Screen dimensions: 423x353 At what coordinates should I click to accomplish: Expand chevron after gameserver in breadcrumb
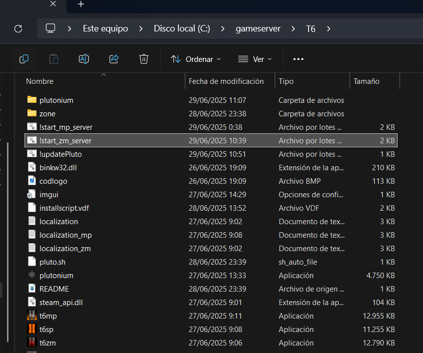click(x=293, y=28)
